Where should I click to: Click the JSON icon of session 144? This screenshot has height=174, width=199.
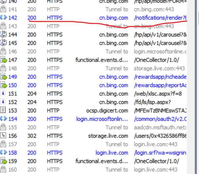click(x=3, y=34)
